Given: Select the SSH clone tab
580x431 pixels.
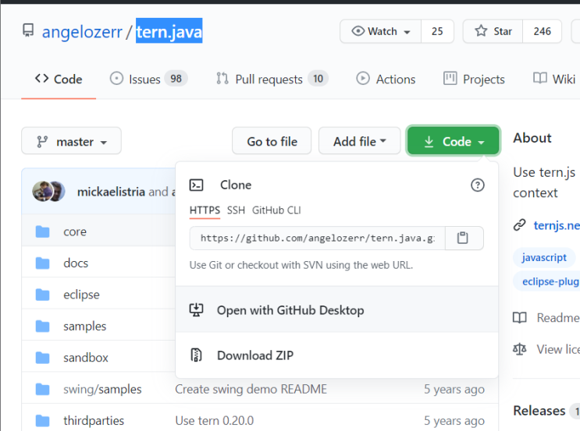Looking at the screenshot, I should 236,210.
